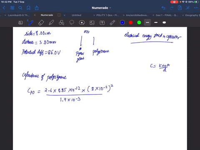Toggle split view on Numerade tab
Viewport: 200px width, 150px height.
(x=59, y=15)
